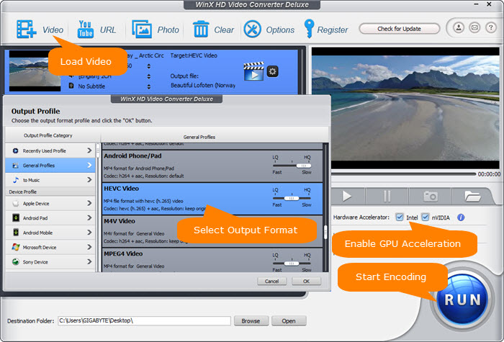Expand the General Profiles arrow
The width and height of the screenshot is (504, 342).
coord(89,165)
